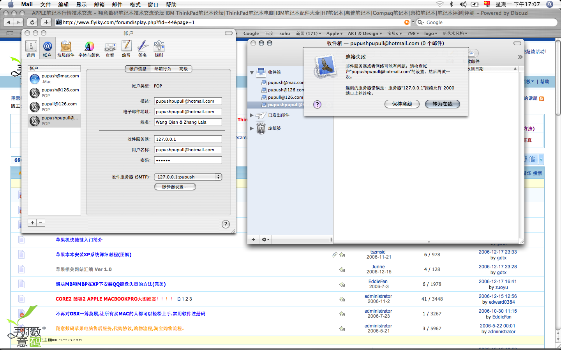Open the 通用 General preferences pane
Image resolution: width=561 pixels, height=350 pixels.
(x=31, y=49)
